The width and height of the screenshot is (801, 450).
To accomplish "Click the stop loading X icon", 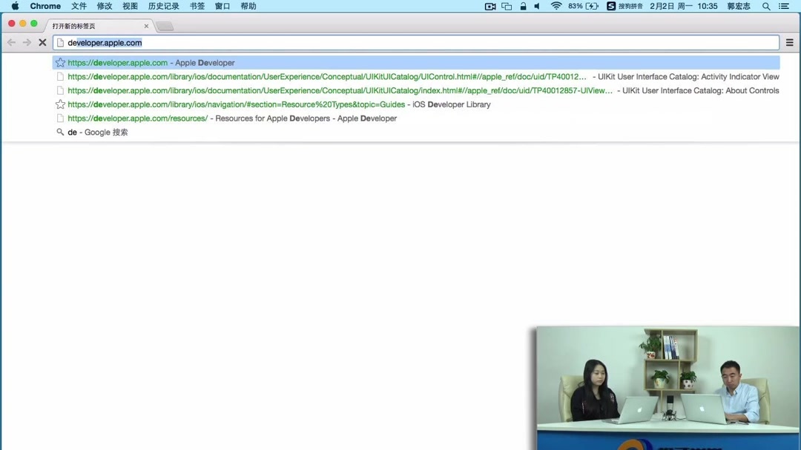I will 42,42.
